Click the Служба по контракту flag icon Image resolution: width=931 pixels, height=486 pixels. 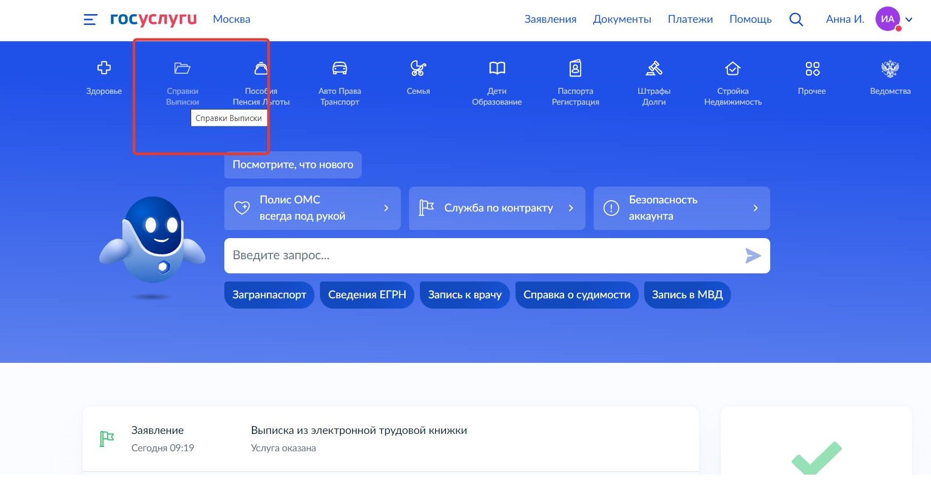click(x=426, y=208)
